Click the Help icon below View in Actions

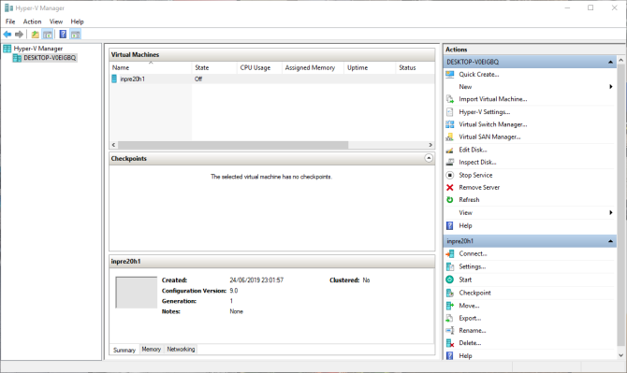pyautogui.click(x=450, y=225)
